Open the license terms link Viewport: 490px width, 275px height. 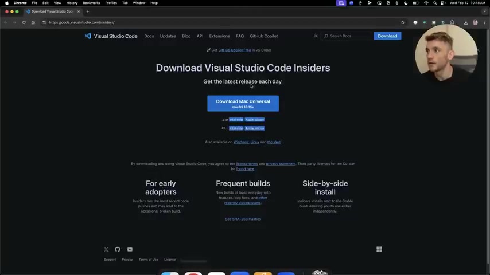point(247,163)
